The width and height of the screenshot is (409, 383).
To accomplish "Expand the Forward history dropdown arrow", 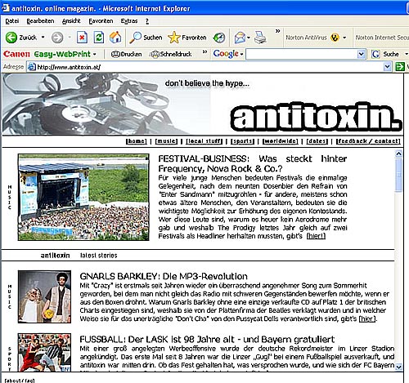I will [x=70, y=37].
